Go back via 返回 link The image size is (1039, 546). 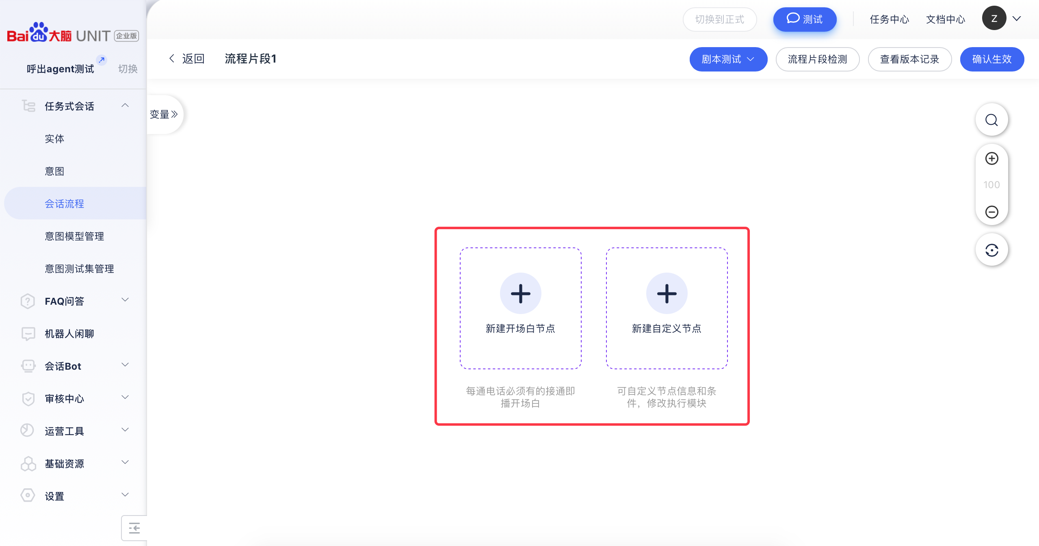187,58
